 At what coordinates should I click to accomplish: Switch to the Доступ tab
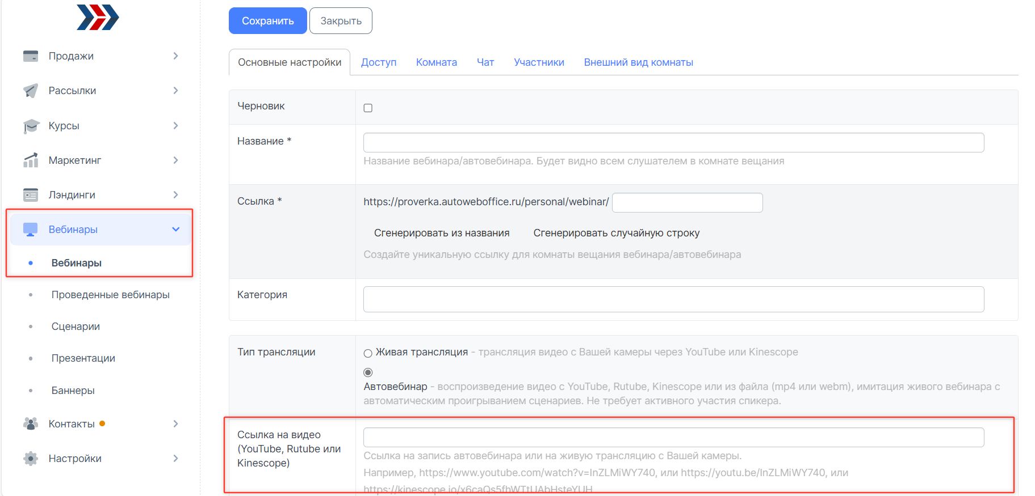coord(379,62)
